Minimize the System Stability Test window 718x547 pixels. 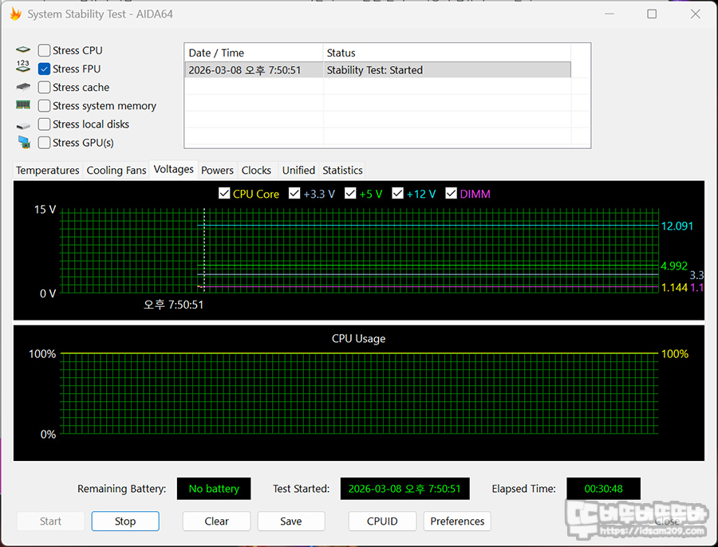tap(610, 14)
